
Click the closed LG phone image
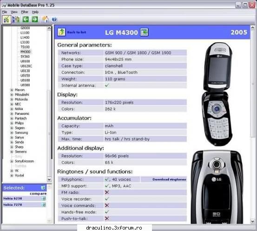pos(217,187)
